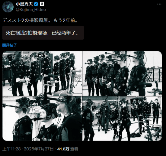This screenshot has width=166, height=156.
Task: Open bottom-right studio wide shot photo
Action: coord(122,119)
